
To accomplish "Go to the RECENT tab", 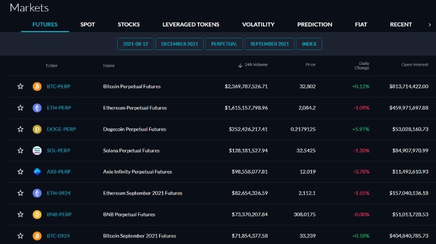I will point(401,25).
